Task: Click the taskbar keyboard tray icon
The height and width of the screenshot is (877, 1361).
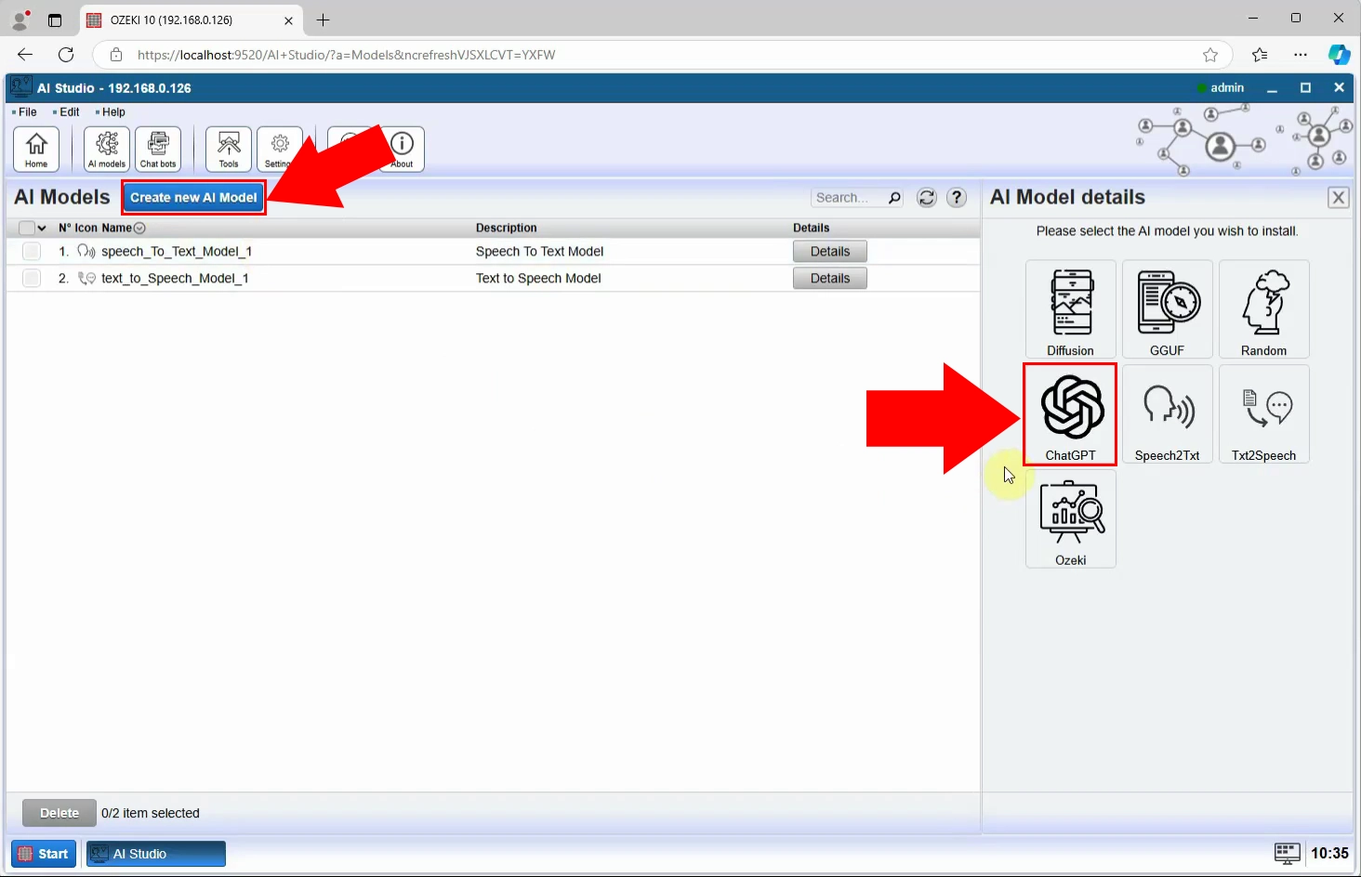Action: pyautogui.click(x=1288, y=853)
